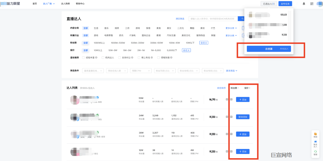Click the creator search input field
Viewport: 323px width, 161px height.
[213, 19]
